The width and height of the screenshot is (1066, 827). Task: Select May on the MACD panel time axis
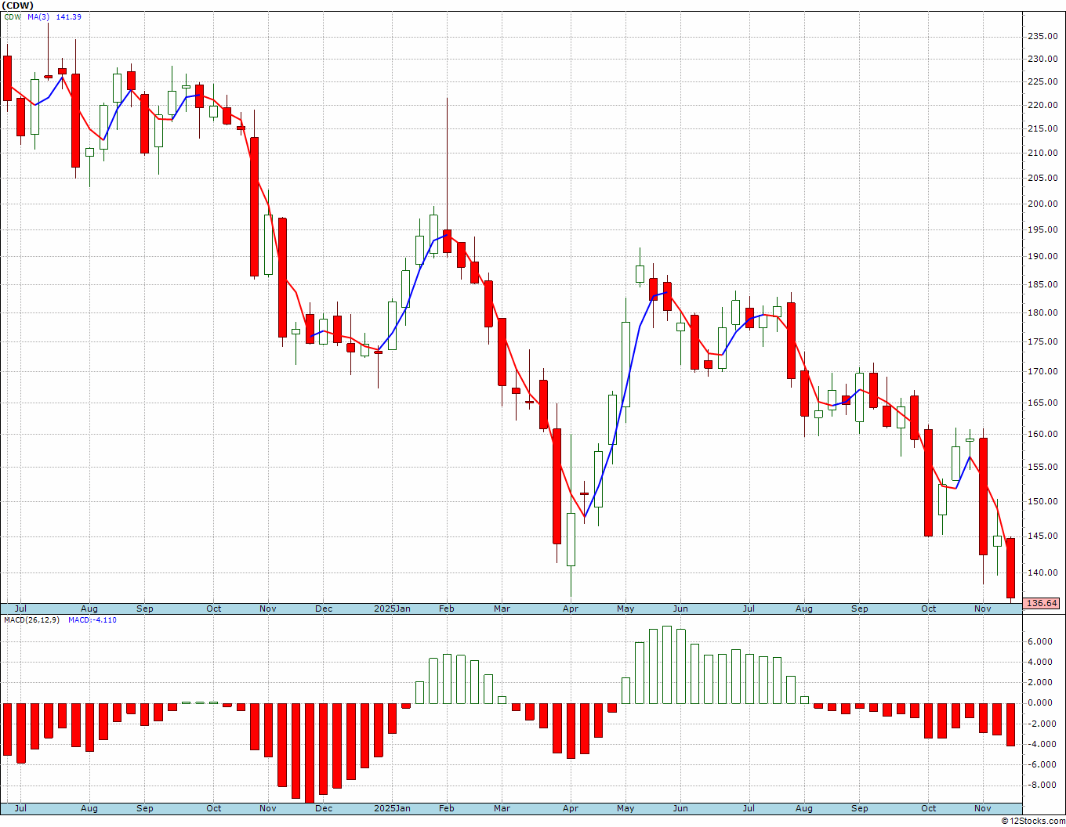coord(625,808)
